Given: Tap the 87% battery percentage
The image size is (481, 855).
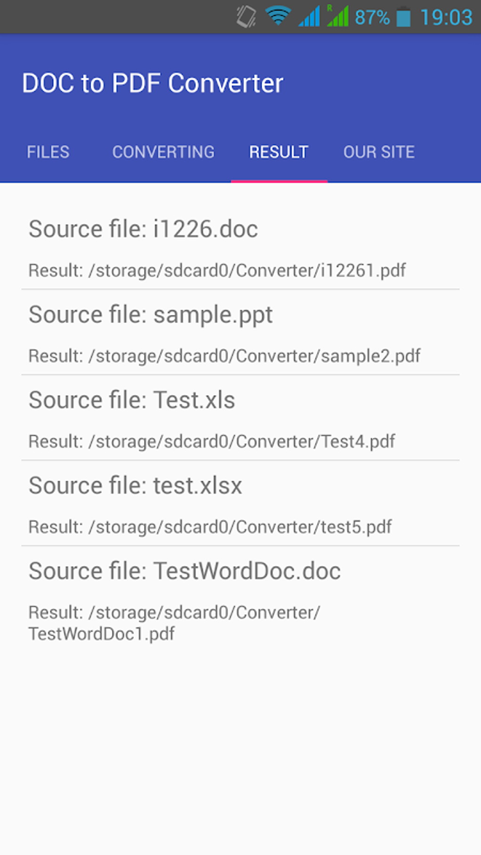Looking at the screenshot, I should (372, 18).
